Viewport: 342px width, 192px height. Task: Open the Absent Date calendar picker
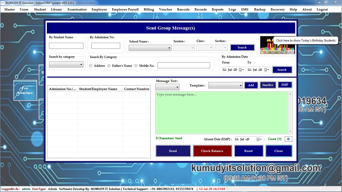pyautogui.click(x=259, y=139)
